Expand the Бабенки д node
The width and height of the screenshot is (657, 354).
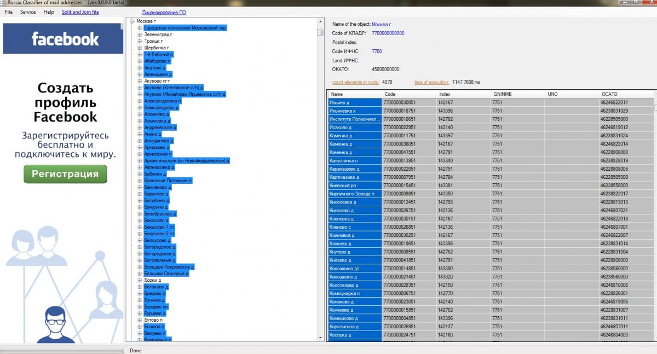pyautogui.click(x=140, y=174)
